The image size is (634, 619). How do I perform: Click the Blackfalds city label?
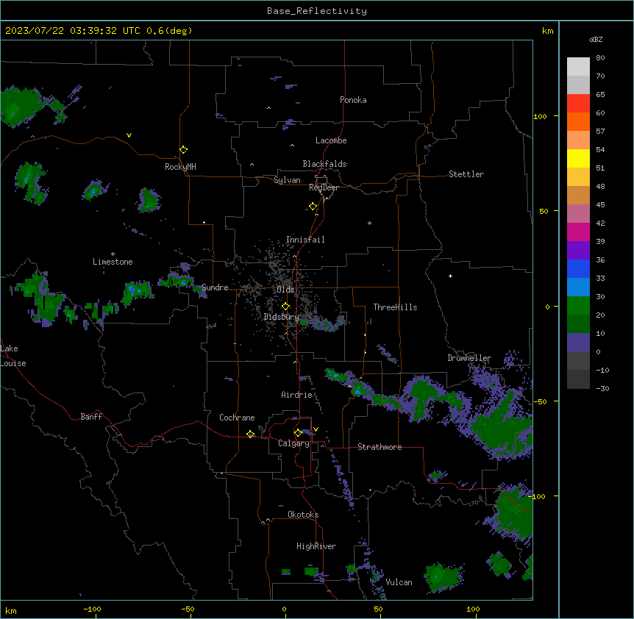click(324, 164)
